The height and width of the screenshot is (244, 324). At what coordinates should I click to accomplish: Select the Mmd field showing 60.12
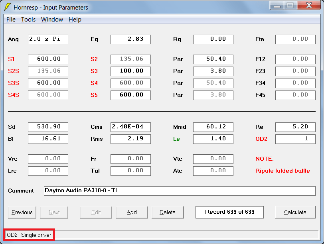213,127
